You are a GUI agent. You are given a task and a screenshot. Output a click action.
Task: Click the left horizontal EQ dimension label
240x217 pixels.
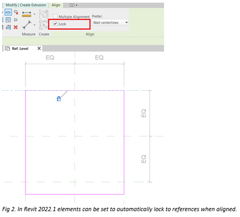[x=50, y=57]
